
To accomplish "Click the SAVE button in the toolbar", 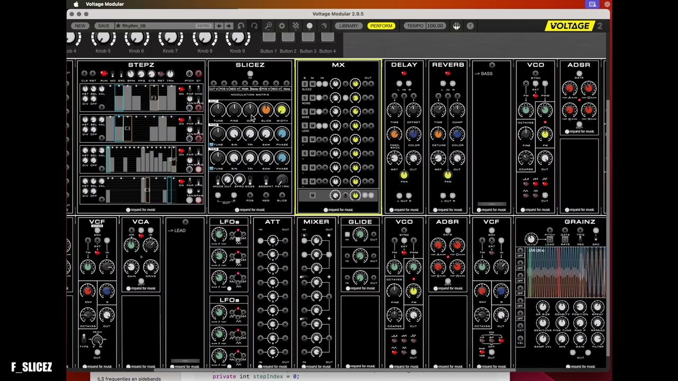I will pos(103,25).
